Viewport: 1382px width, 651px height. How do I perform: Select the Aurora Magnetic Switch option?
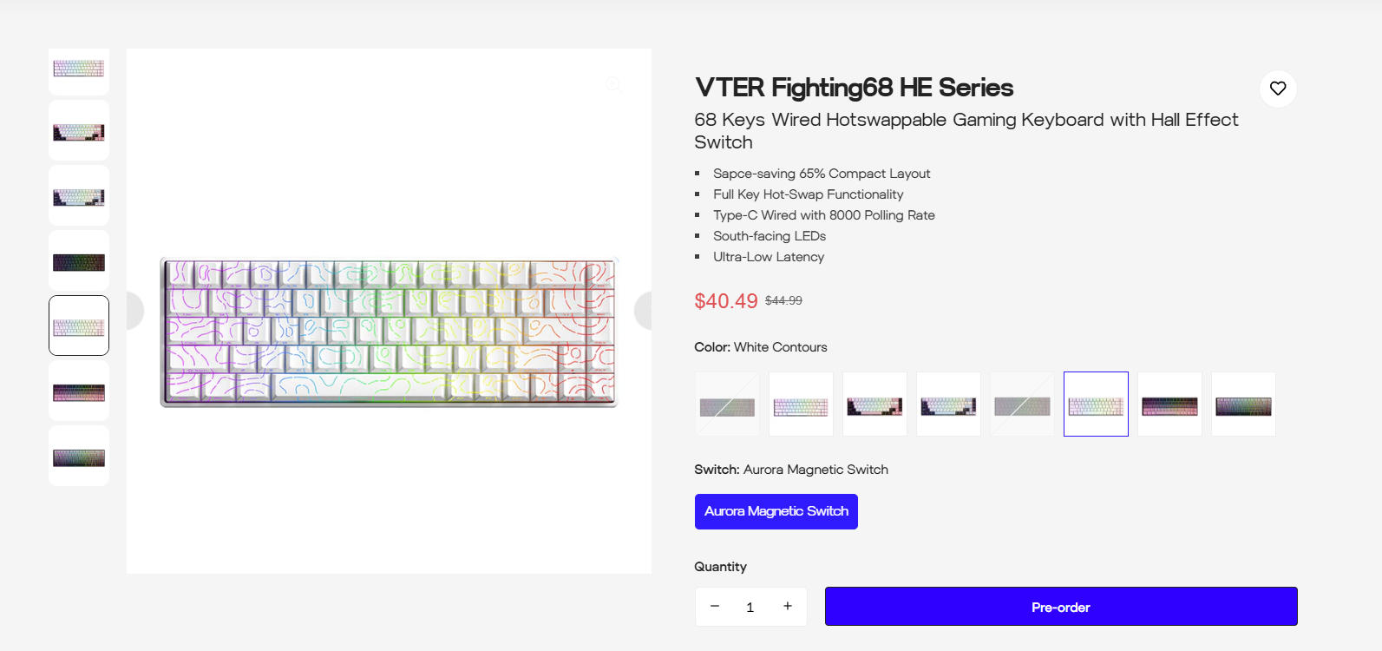(776, 511)
